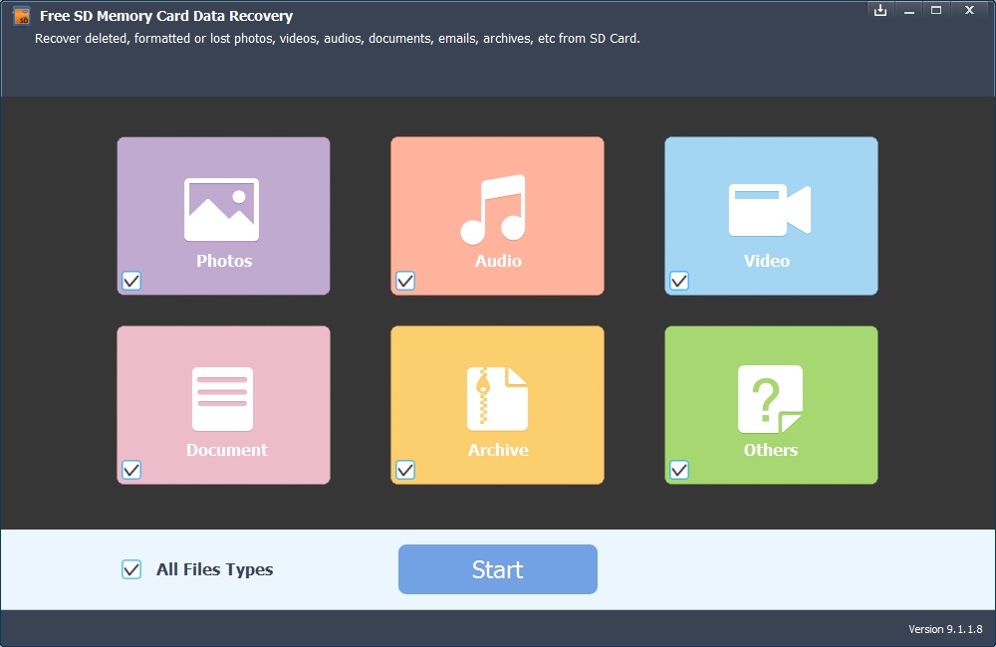Image resolution: width=996 pixels, height=647 pixels.
Task: Toggle the Others checkbox
Action: [679, 470]
